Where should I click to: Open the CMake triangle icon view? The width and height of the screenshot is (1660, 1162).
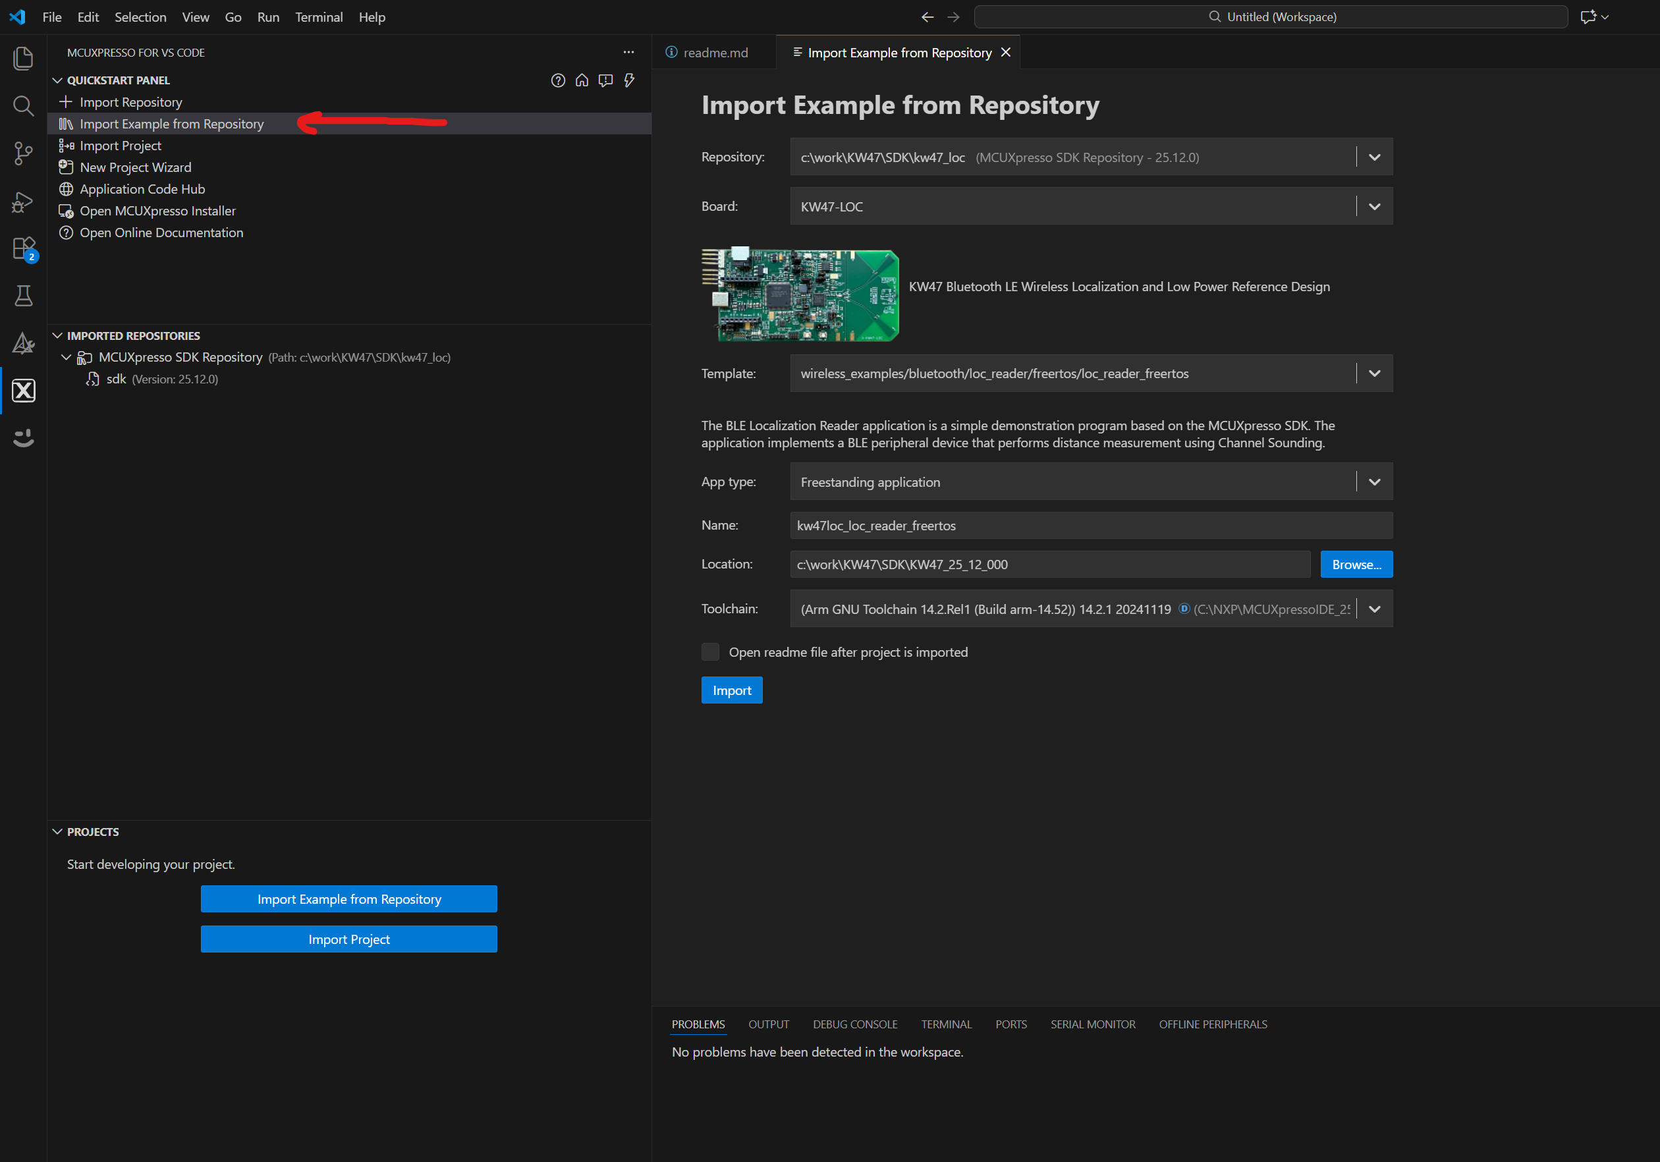(23, 343)
